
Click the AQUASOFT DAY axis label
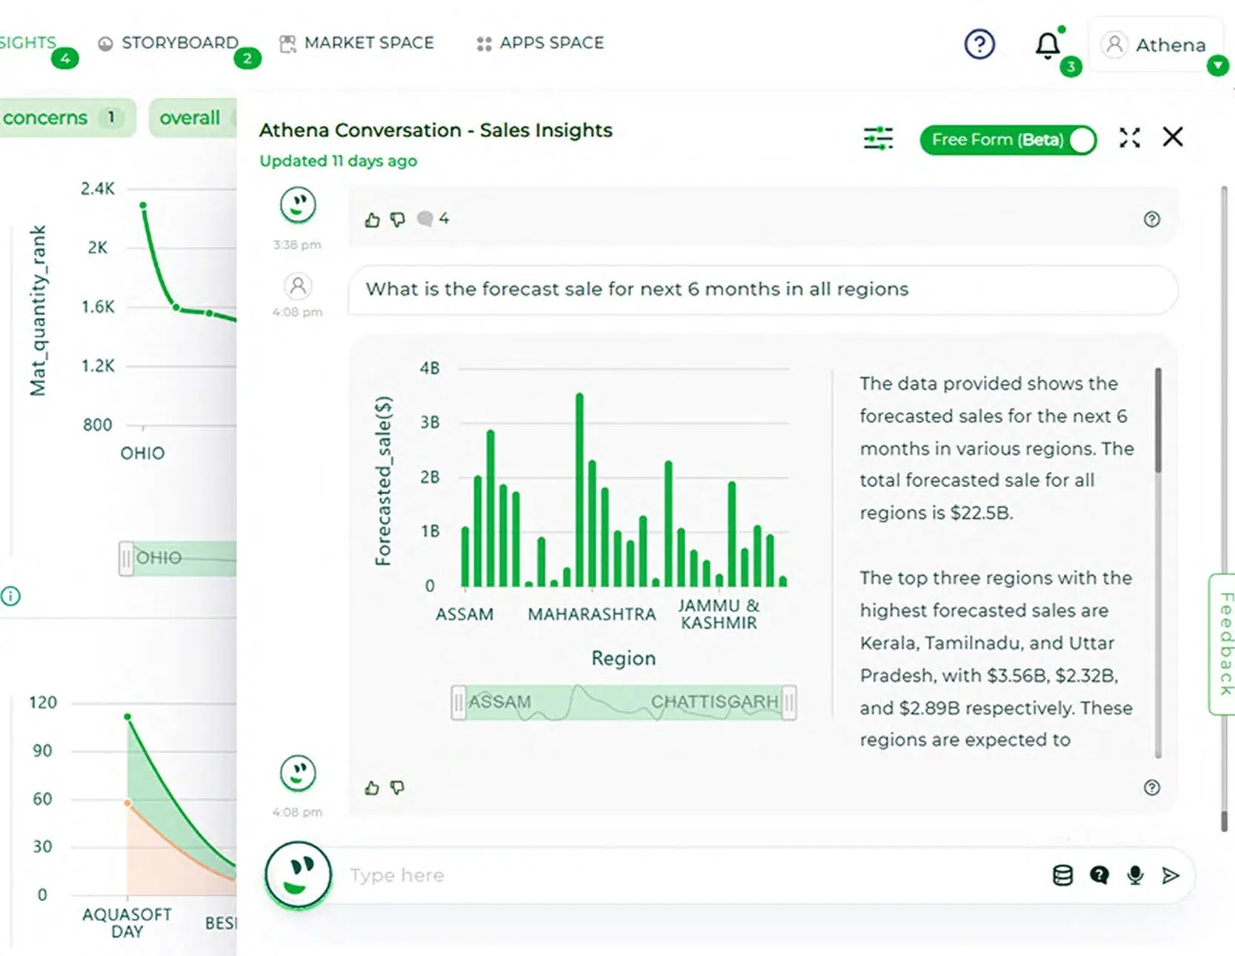[x=127, y=923]
